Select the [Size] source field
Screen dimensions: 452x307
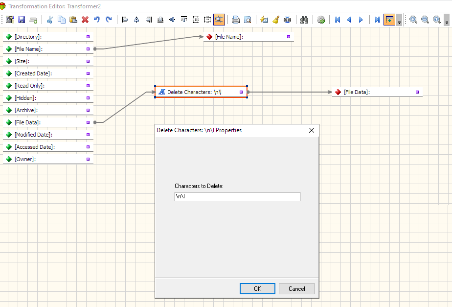coord(48,61)
